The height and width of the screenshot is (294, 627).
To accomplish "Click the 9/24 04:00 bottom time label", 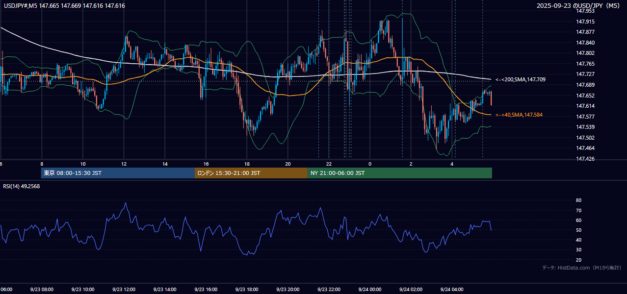I will pos(451,290).
